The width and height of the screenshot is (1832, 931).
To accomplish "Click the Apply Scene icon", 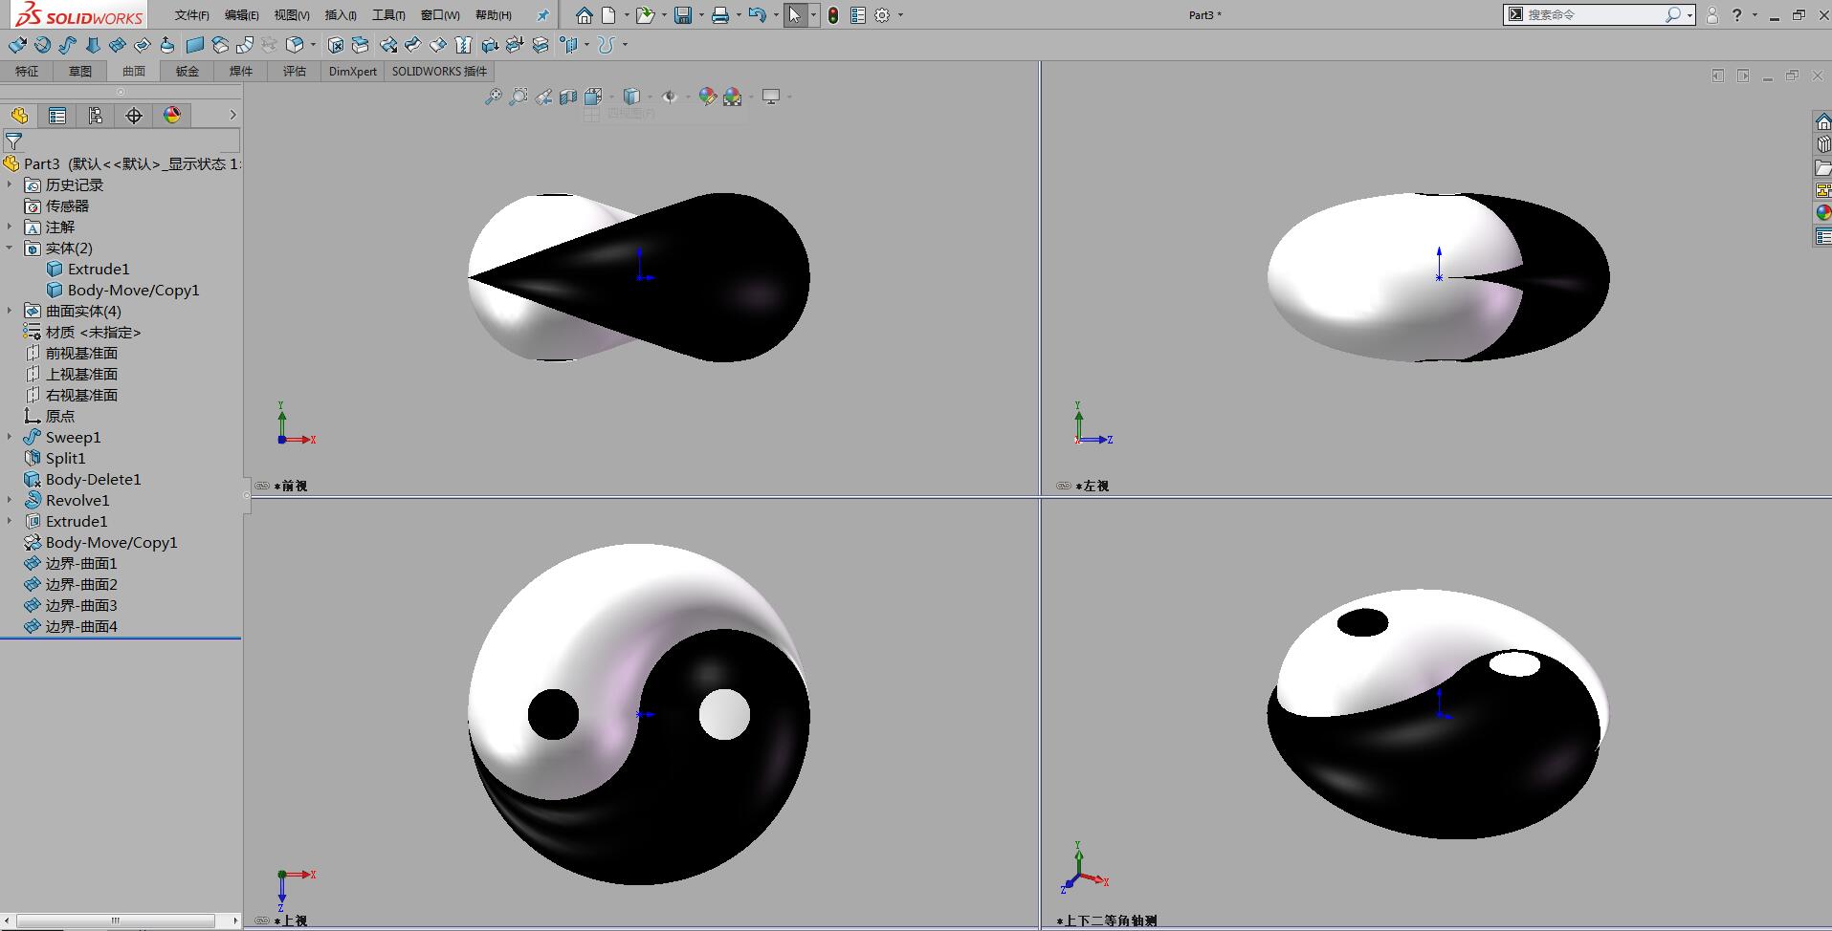I will tap(733, 97).
